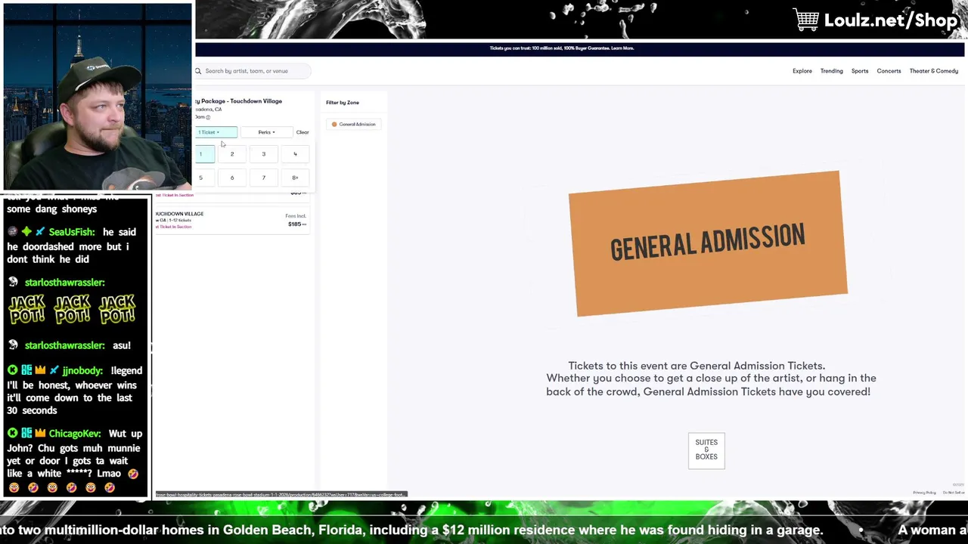Expand the Perks dropdown
Viewport: 968px width, 544px height.
coord(266,132)
